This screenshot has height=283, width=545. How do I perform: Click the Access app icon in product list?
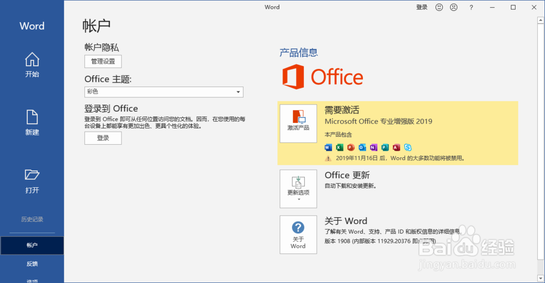tap(396, 147)
